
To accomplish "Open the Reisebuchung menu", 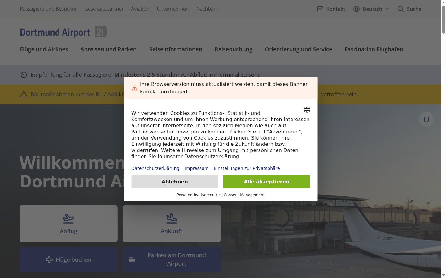I will [234, 49].
